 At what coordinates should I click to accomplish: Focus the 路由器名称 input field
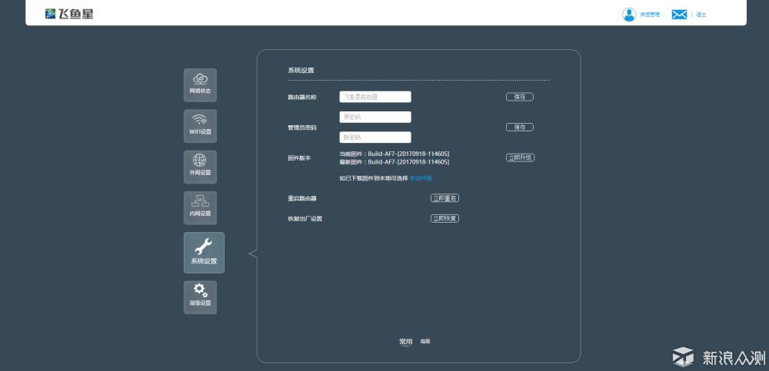click(x=375, y=97)
